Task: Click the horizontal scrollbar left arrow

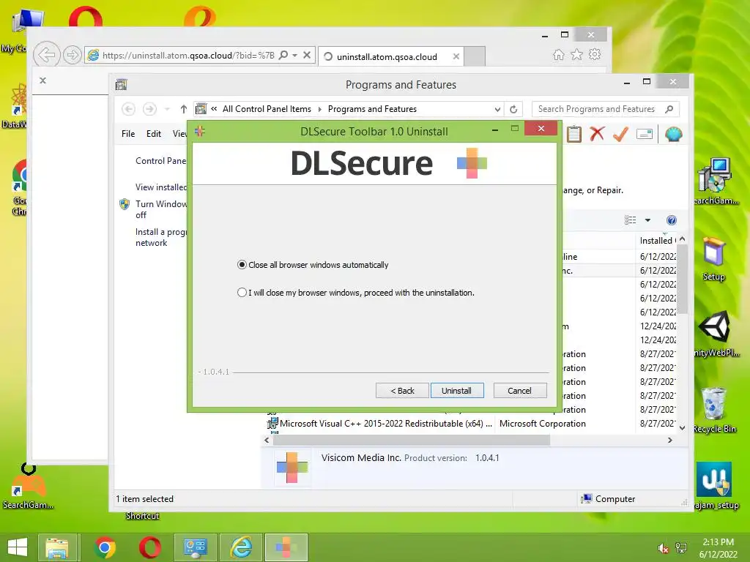Action: [267, 440]
